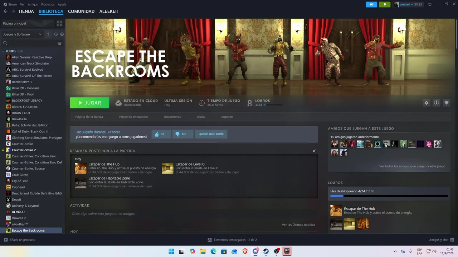
Task: Click the Escapar de Habitable Zone achievement icon
Action: point(81,182)
